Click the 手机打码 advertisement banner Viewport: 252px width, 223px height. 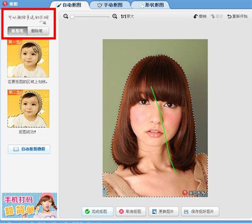point(29,205)
